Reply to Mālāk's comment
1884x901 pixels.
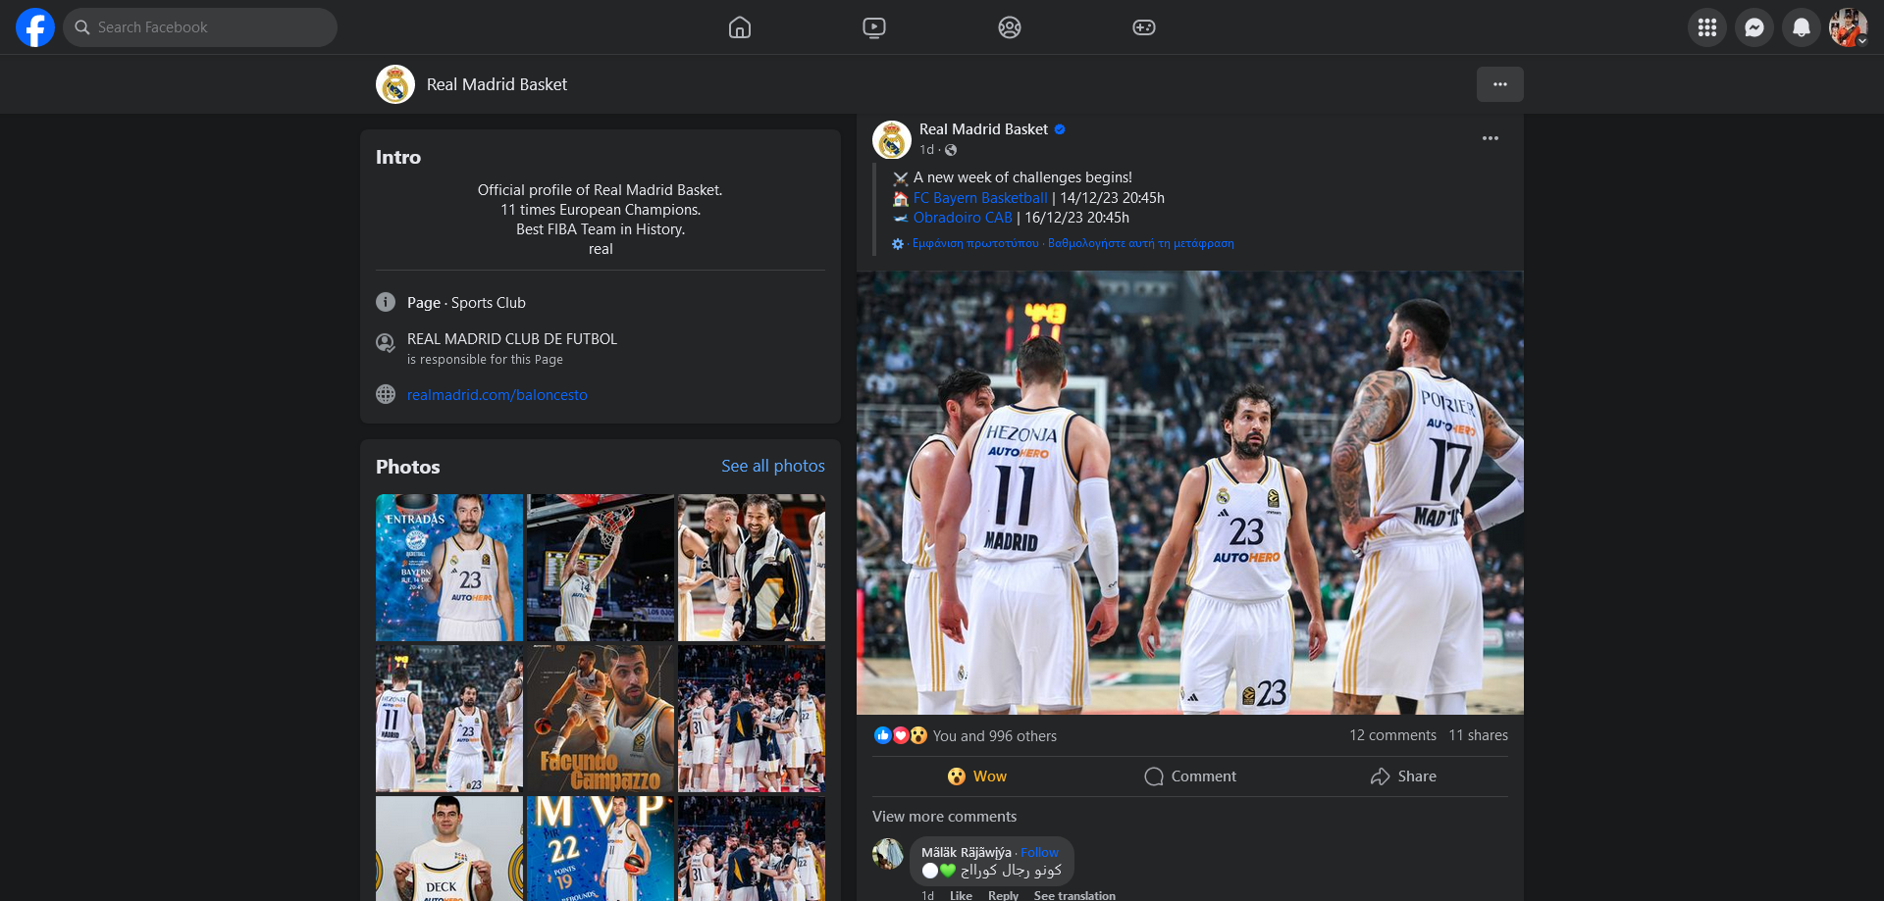tap(1003, 895)
